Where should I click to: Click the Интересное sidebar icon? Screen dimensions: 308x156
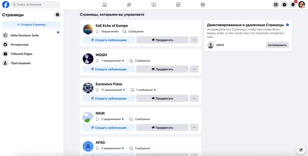point(5,44)
